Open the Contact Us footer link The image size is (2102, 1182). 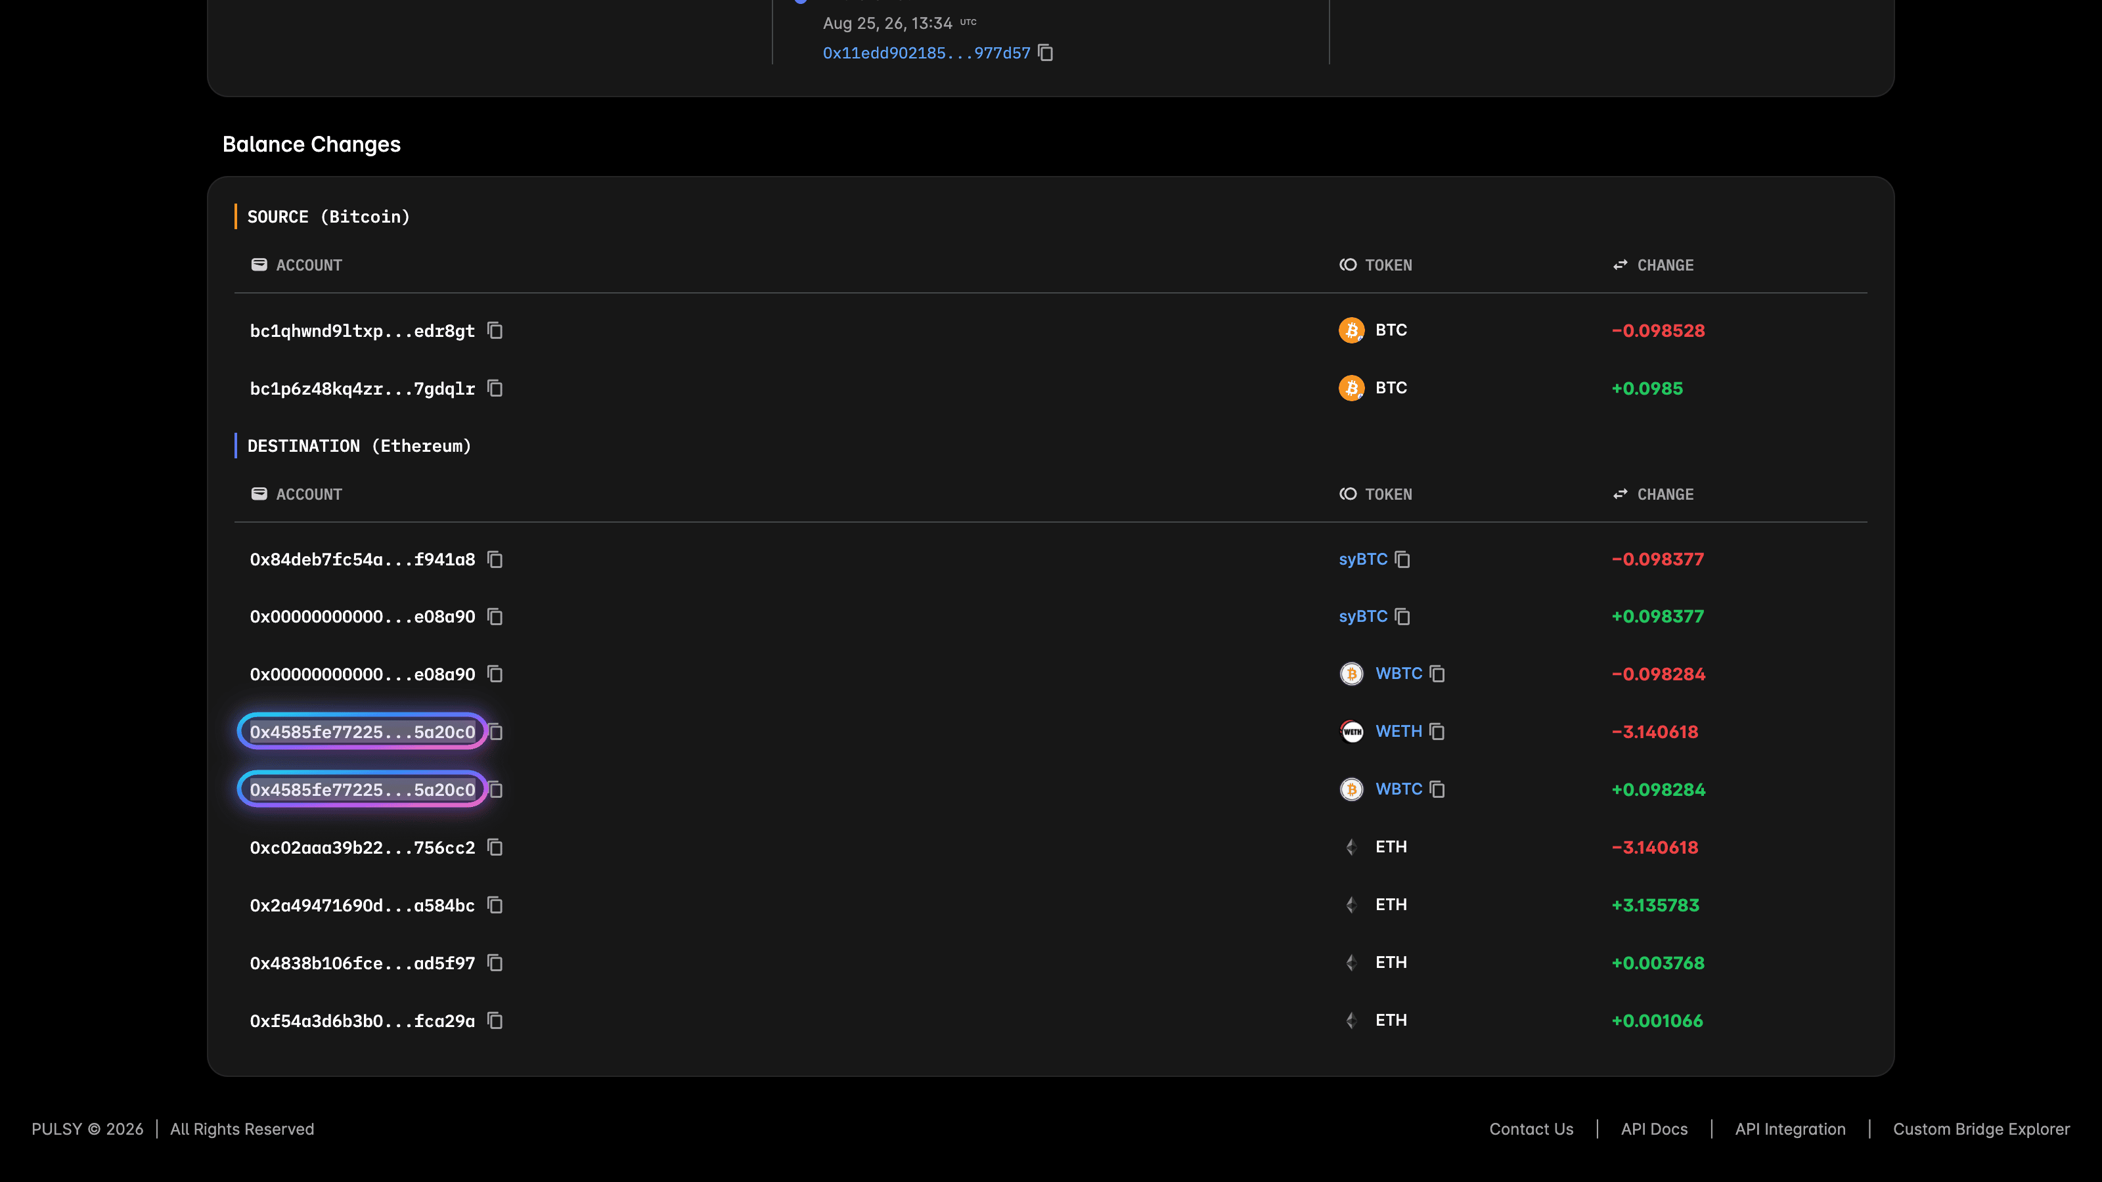pyautogui.click(x=1531, y=1129)
